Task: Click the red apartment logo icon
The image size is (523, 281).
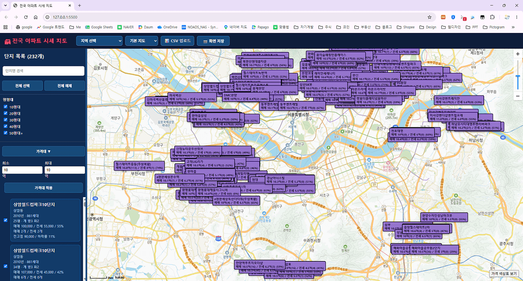Action: coord(8,41)
